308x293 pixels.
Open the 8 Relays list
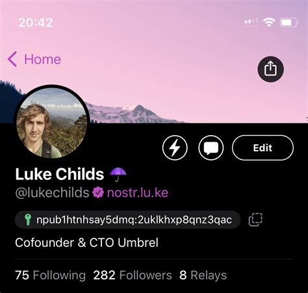[203, 275]
